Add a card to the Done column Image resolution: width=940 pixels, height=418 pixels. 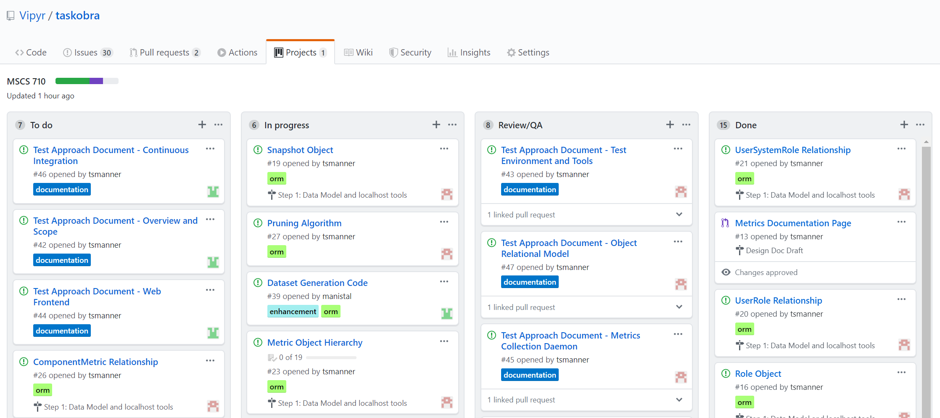pos(904,124)
